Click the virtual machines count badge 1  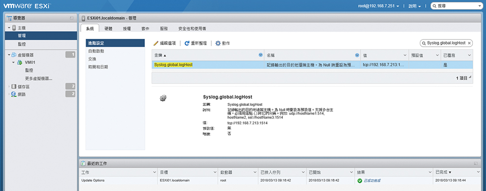(70, 55)
